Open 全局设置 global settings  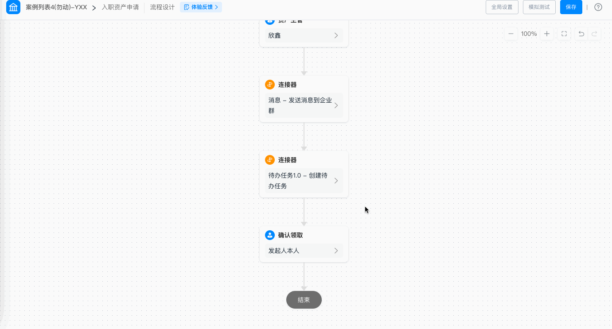coord(502,7)
